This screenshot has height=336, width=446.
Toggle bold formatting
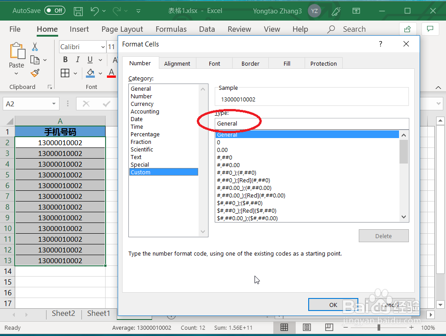click(65, 59)
